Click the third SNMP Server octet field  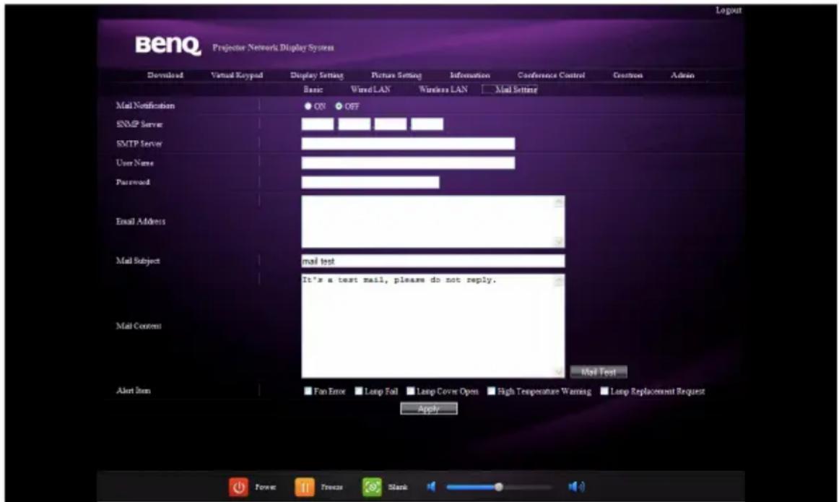391,124
